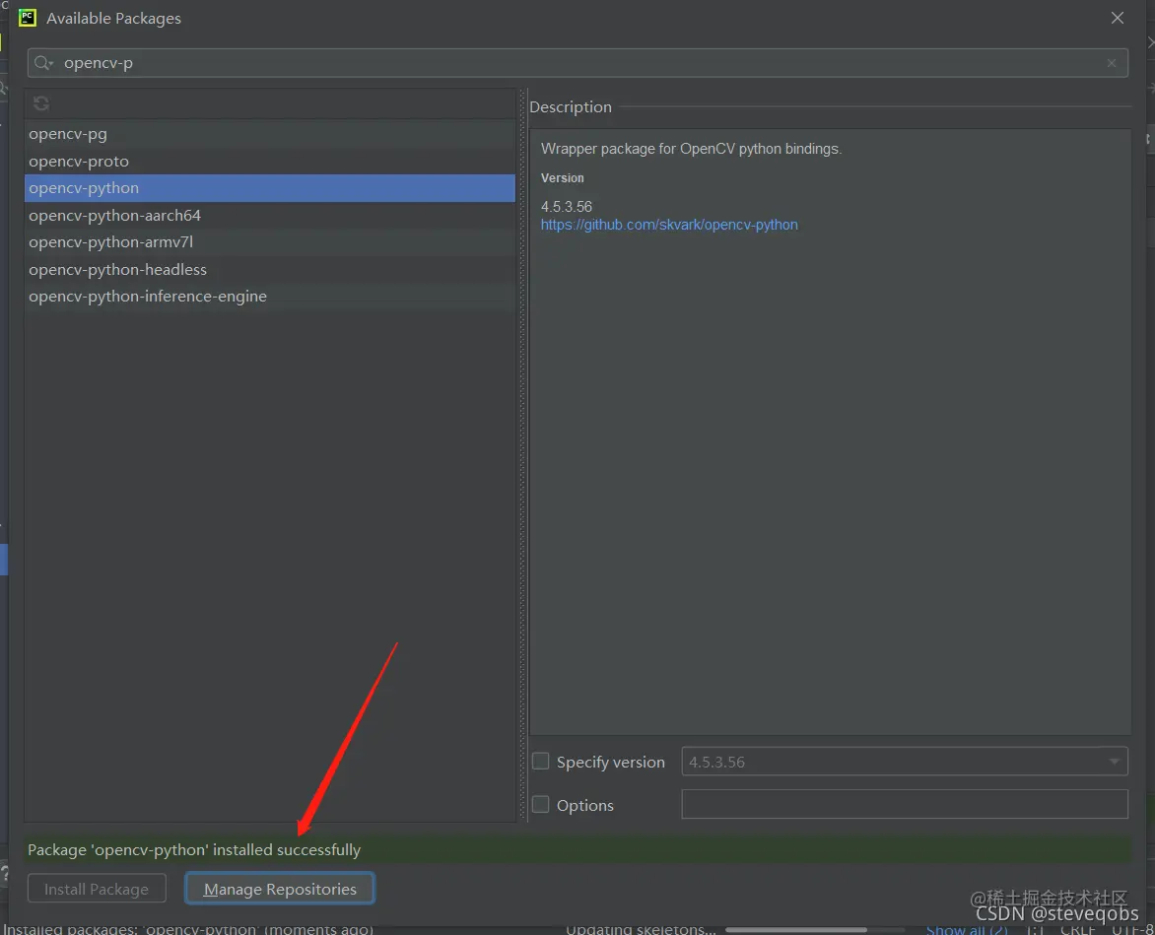Image resolution: width=1155 pixels, height=935 pixels.
Task: Click the Wrapper package description text
Action: [x=691, y=149]
